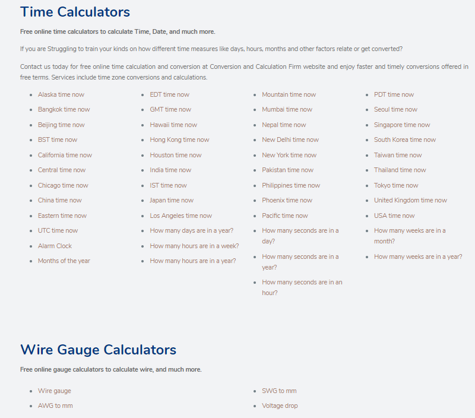Click the Alarm Clock link
The height and width of the screenshot is (418, 475).
pyautogui.click(x=55, y=245)
